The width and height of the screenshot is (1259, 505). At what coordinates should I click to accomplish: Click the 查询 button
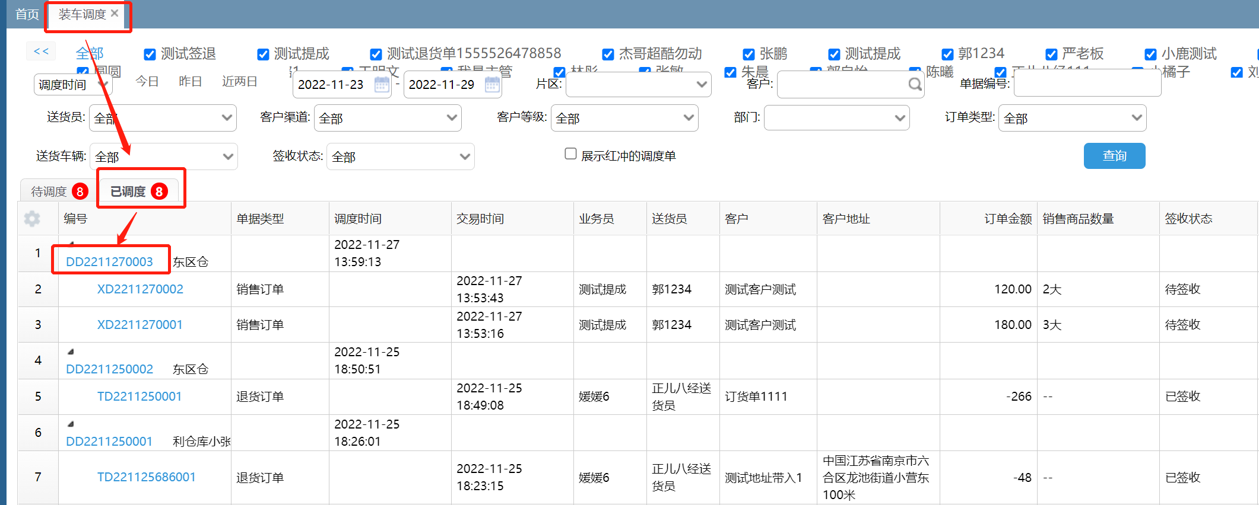(1114, 156)
